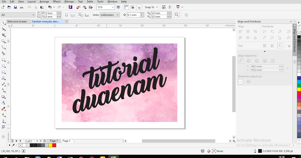Screen dimensions: 301x158
Task: Toggle Show guidelines button
Action: coord(139,7)
